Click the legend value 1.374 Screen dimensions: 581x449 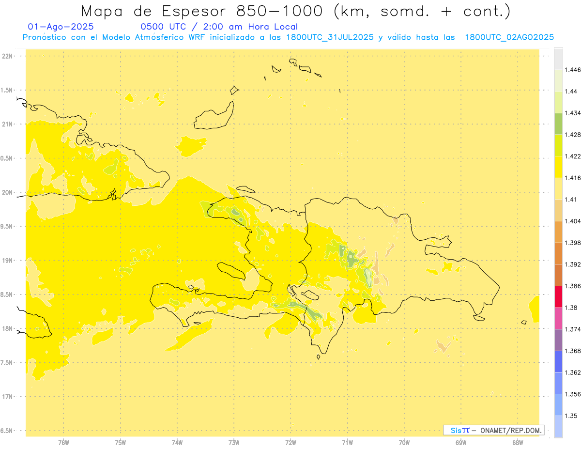573,329
